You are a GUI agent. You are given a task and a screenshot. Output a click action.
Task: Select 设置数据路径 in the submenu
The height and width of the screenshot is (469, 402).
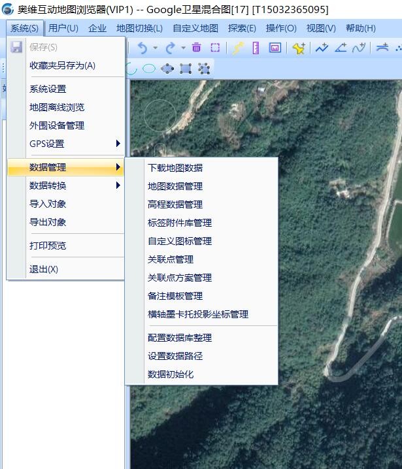pos(201,356)
